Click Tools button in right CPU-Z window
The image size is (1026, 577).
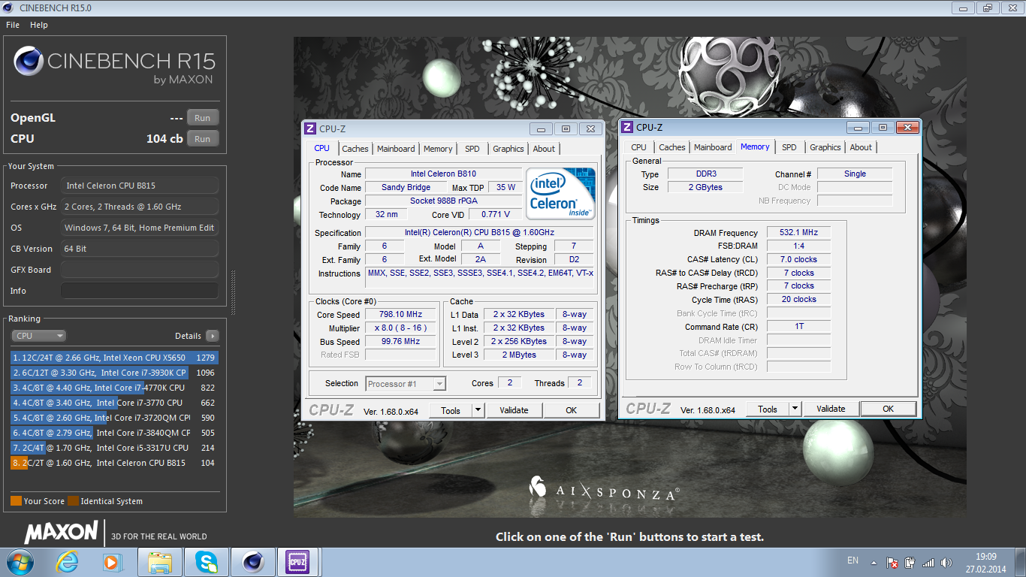[x=768, y=409]
